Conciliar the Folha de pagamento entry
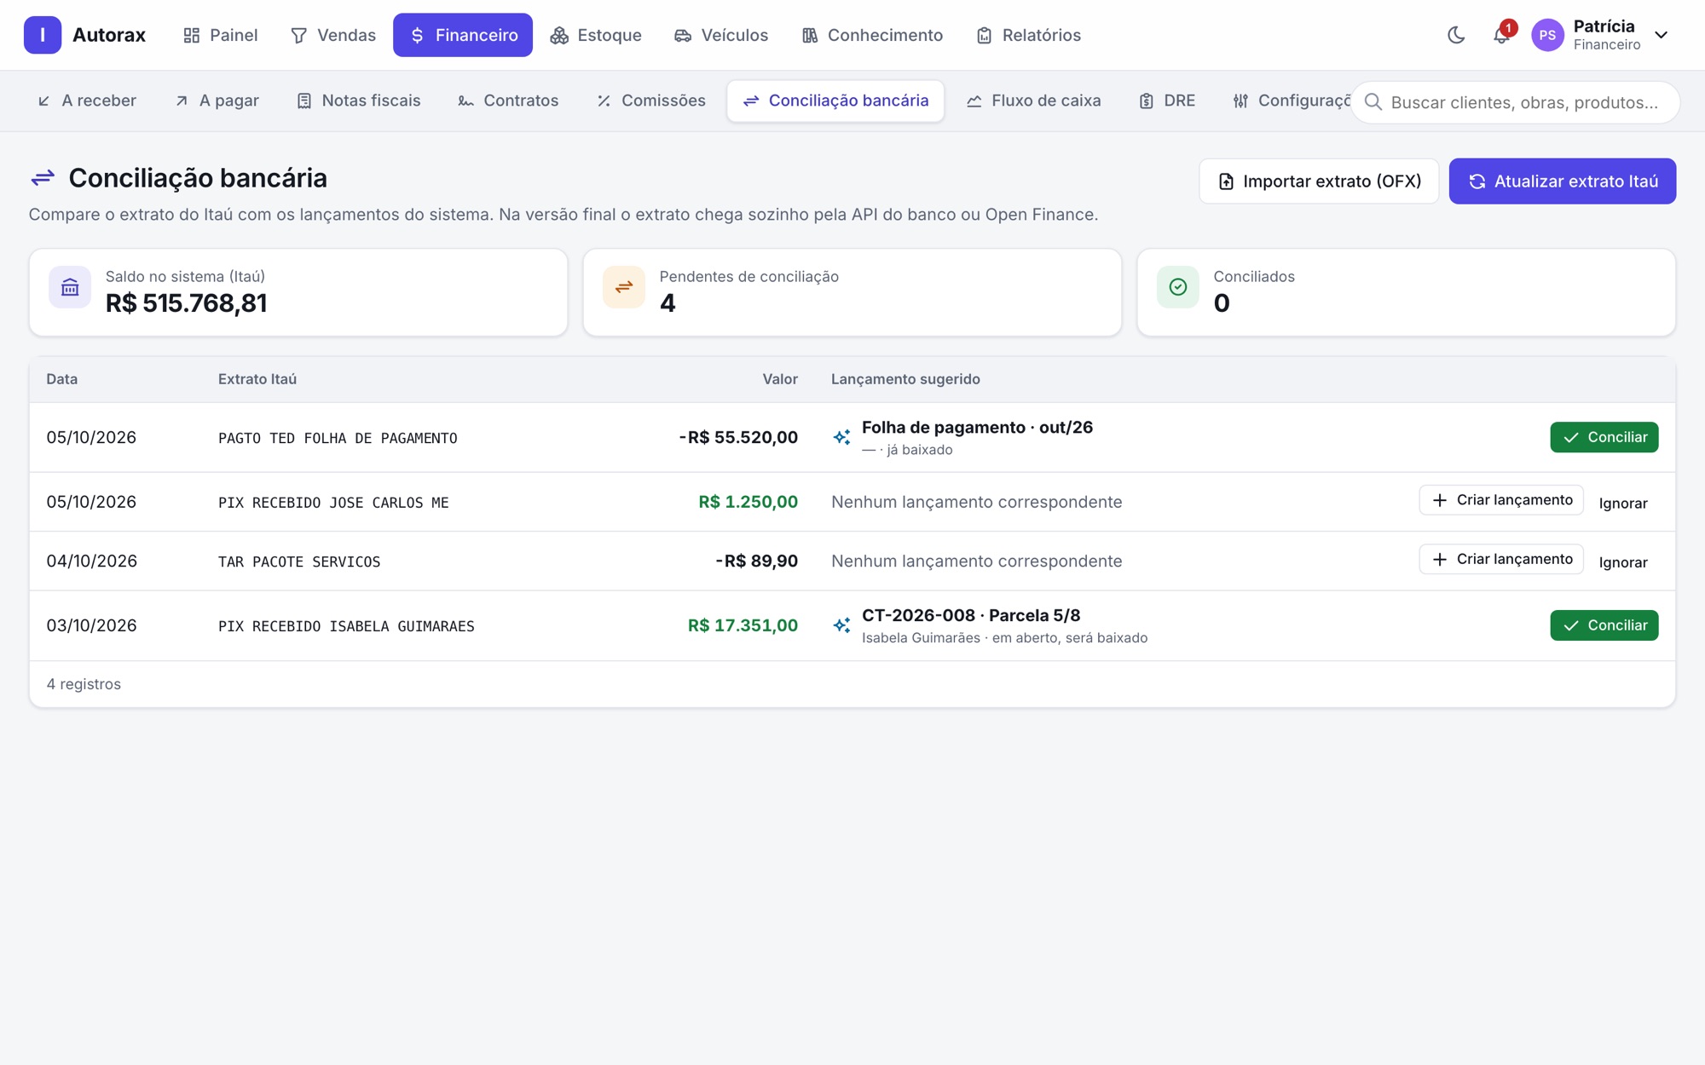This screenshot has height=1065, width=1705. click(1604, 437)
